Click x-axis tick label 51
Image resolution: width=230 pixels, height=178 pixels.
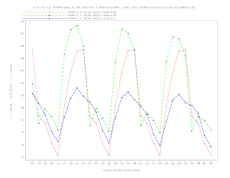[141, 163]
